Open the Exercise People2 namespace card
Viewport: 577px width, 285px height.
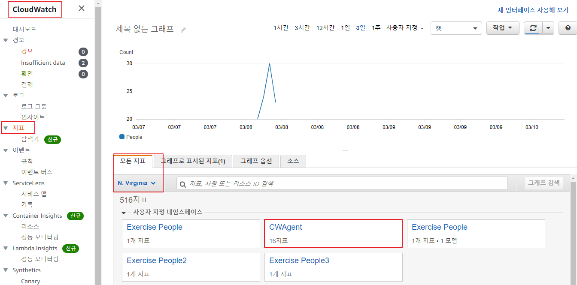[191, 267]
